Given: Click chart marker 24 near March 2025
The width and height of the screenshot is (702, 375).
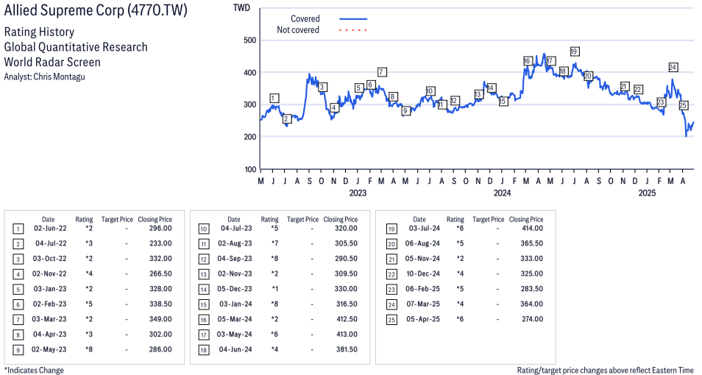Looking at the screenshot, I should tap(673, 68).
